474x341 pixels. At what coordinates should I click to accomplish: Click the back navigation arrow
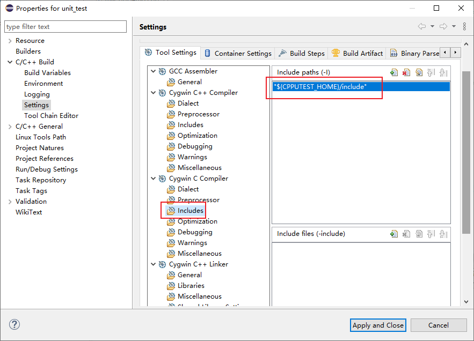[422, 26]
